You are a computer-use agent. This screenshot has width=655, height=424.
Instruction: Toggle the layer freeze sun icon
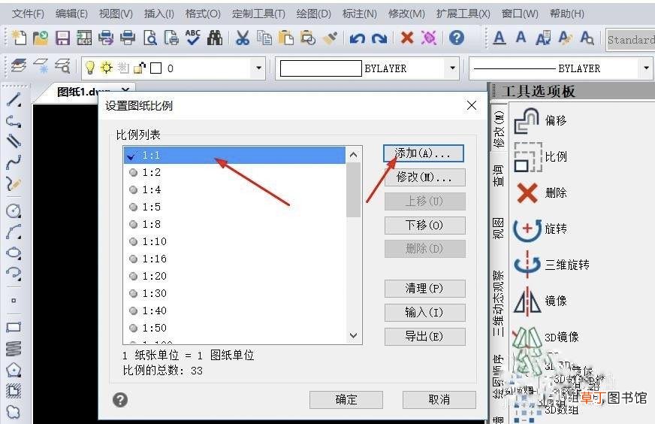pyautogui.click(x=107, y=68)
